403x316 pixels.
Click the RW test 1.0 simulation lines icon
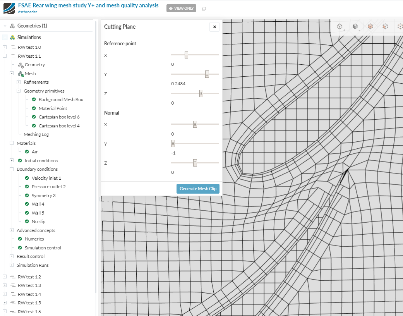tap(13, 47)
